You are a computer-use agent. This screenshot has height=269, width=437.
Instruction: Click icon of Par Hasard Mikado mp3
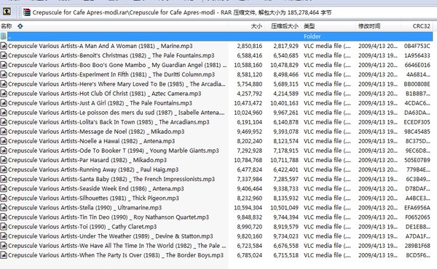4,160
